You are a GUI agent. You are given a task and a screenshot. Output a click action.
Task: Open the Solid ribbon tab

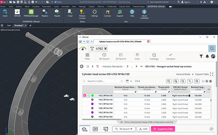[x=11, y=6]
